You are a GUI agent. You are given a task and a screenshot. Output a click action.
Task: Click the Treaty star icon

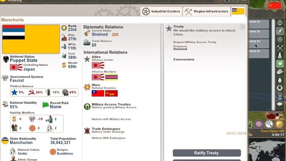pos(169,29)
